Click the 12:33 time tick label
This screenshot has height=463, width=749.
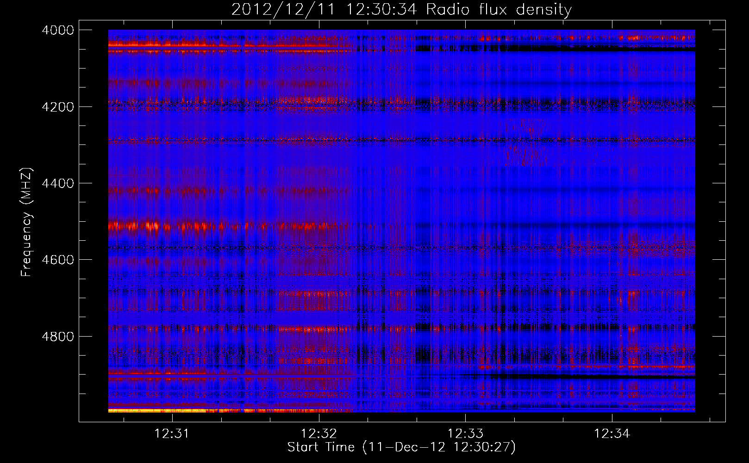465,433
